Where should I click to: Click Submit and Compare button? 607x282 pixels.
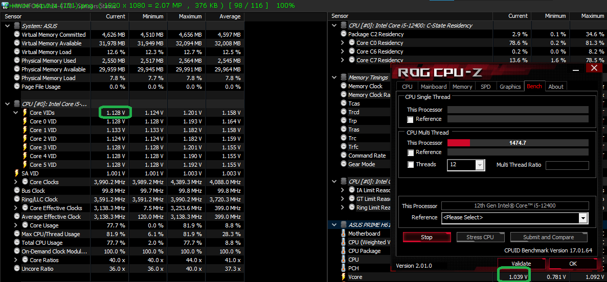tap(549, 237)
